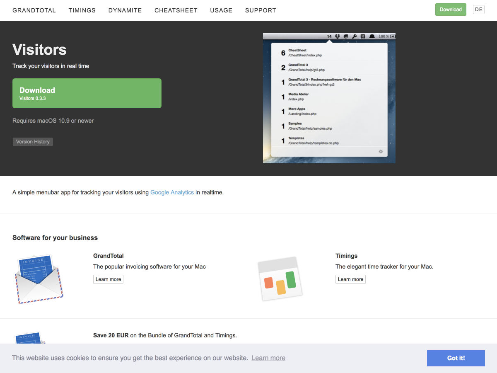This screenshot has width=497, height=373.
Task: Open the CHEATSHEET nav item
Action: 176,10
